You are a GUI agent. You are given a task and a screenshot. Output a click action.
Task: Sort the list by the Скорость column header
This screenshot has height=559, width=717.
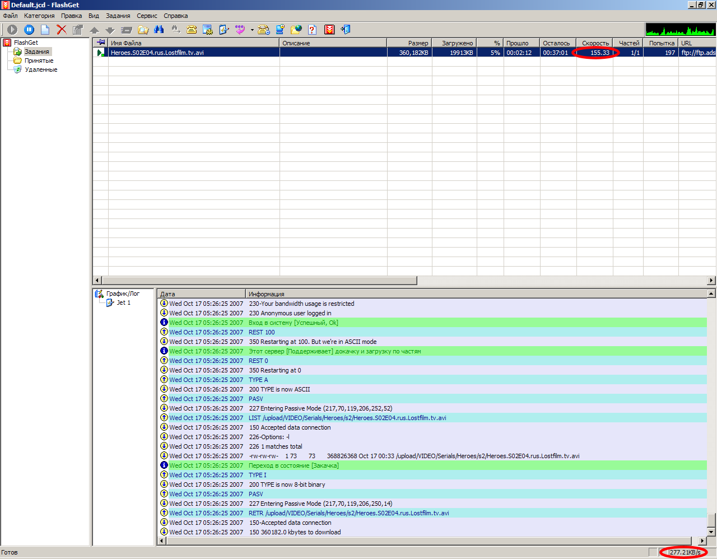594,43
